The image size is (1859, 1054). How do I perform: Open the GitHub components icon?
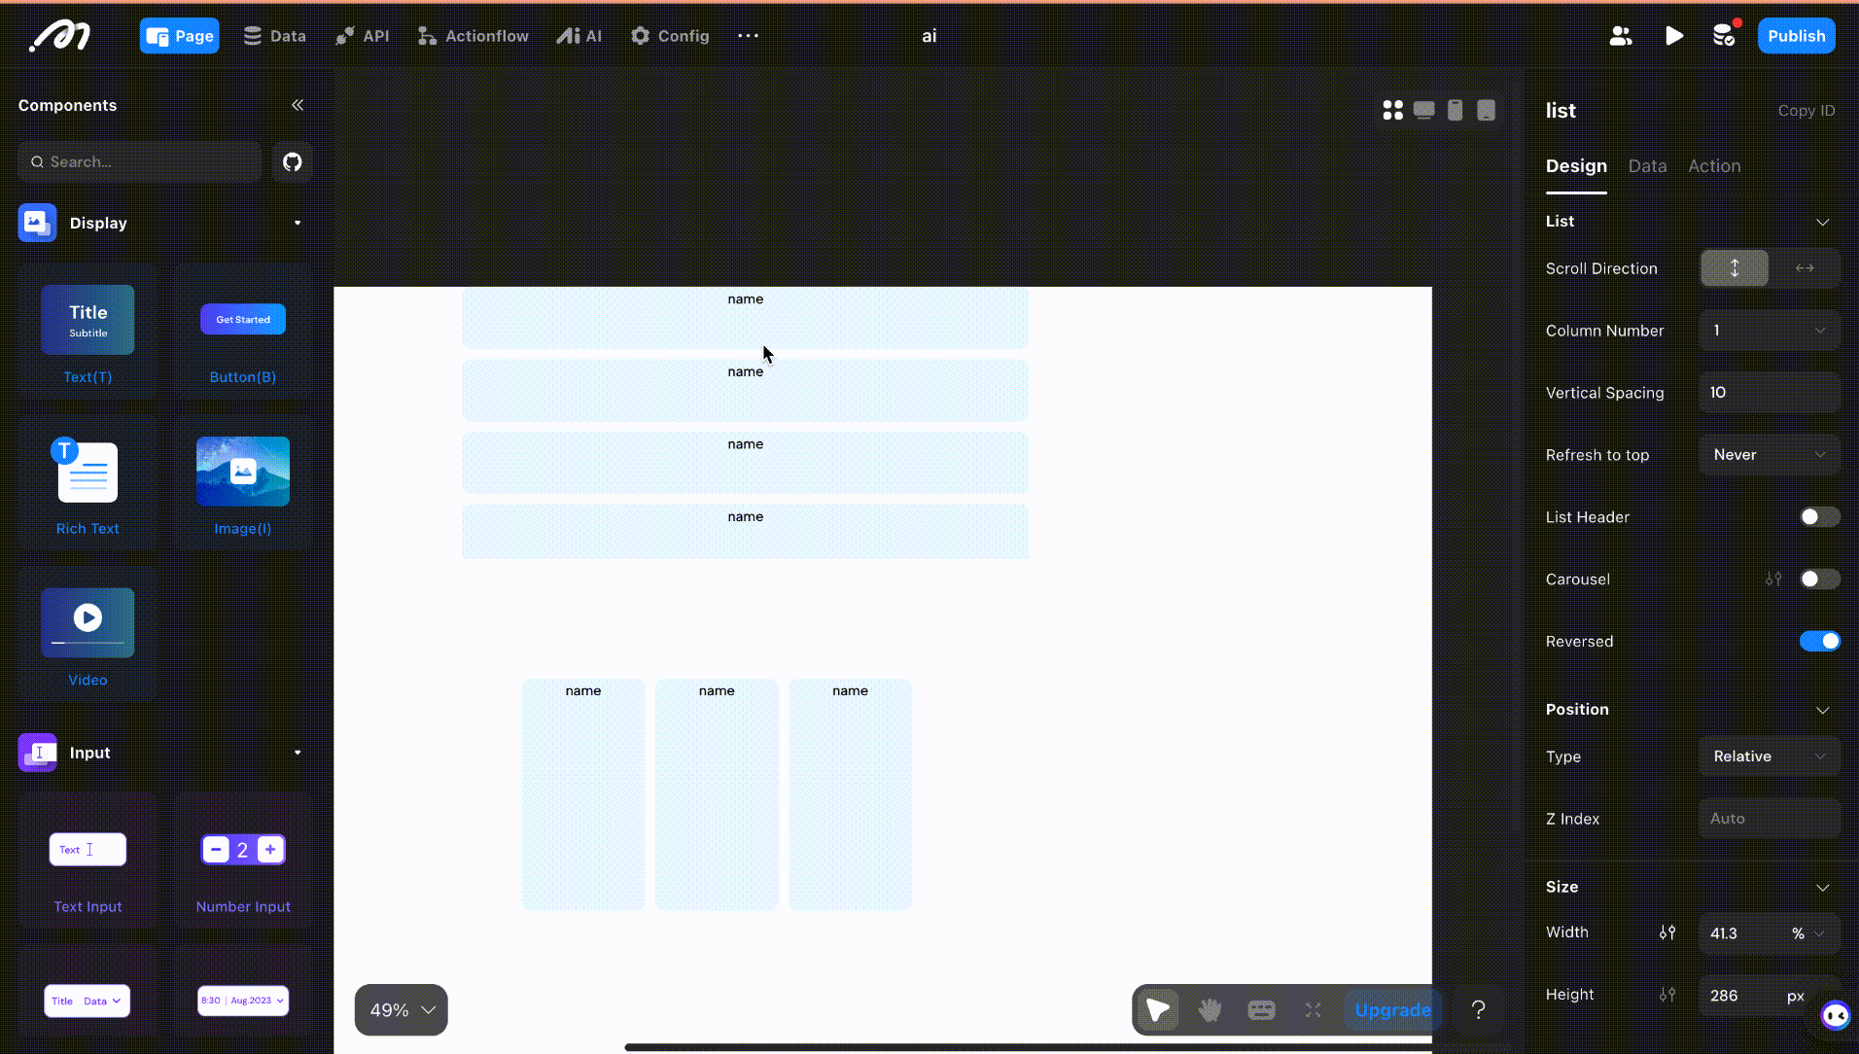[x=293, y=162]
